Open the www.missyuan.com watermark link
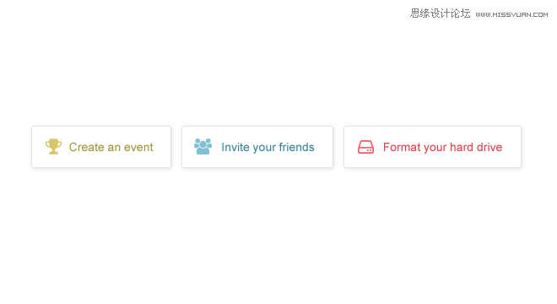Image resolution: width=557 pixels, height=304 pixels. (x=511, y=14)
